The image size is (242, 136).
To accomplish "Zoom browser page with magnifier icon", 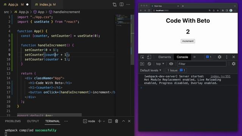I will click(x=209, y=11).
